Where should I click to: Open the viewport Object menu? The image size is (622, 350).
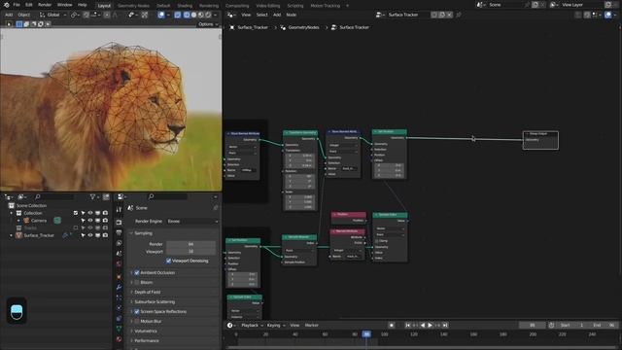pos(23,15)
